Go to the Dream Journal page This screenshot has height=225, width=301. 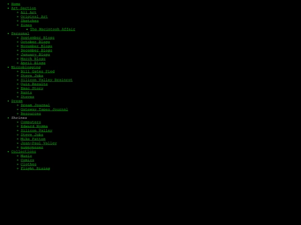coord(35,105)
